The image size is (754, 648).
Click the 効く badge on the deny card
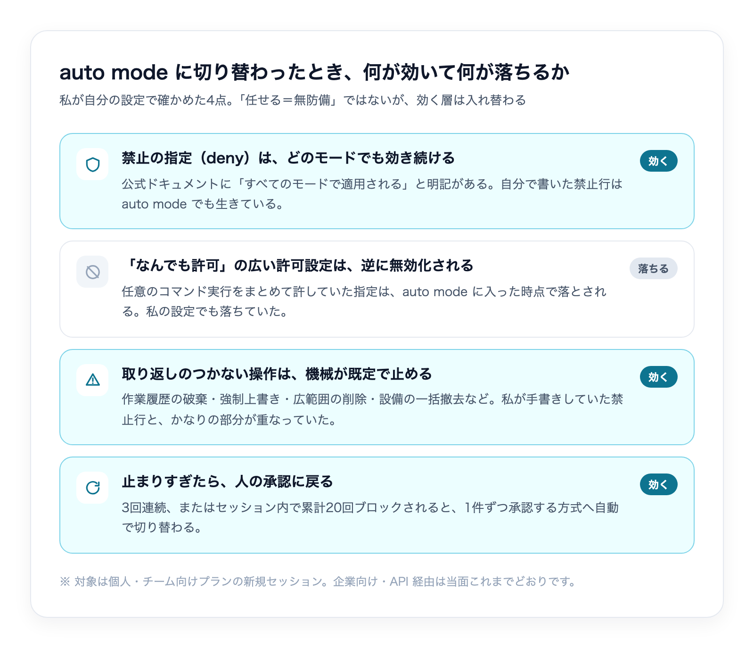pyautogui.click(x=658, y=161)
